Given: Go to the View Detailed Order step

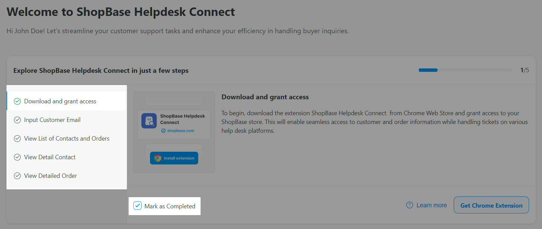Looking at the screenshot, I should point(67,176).
